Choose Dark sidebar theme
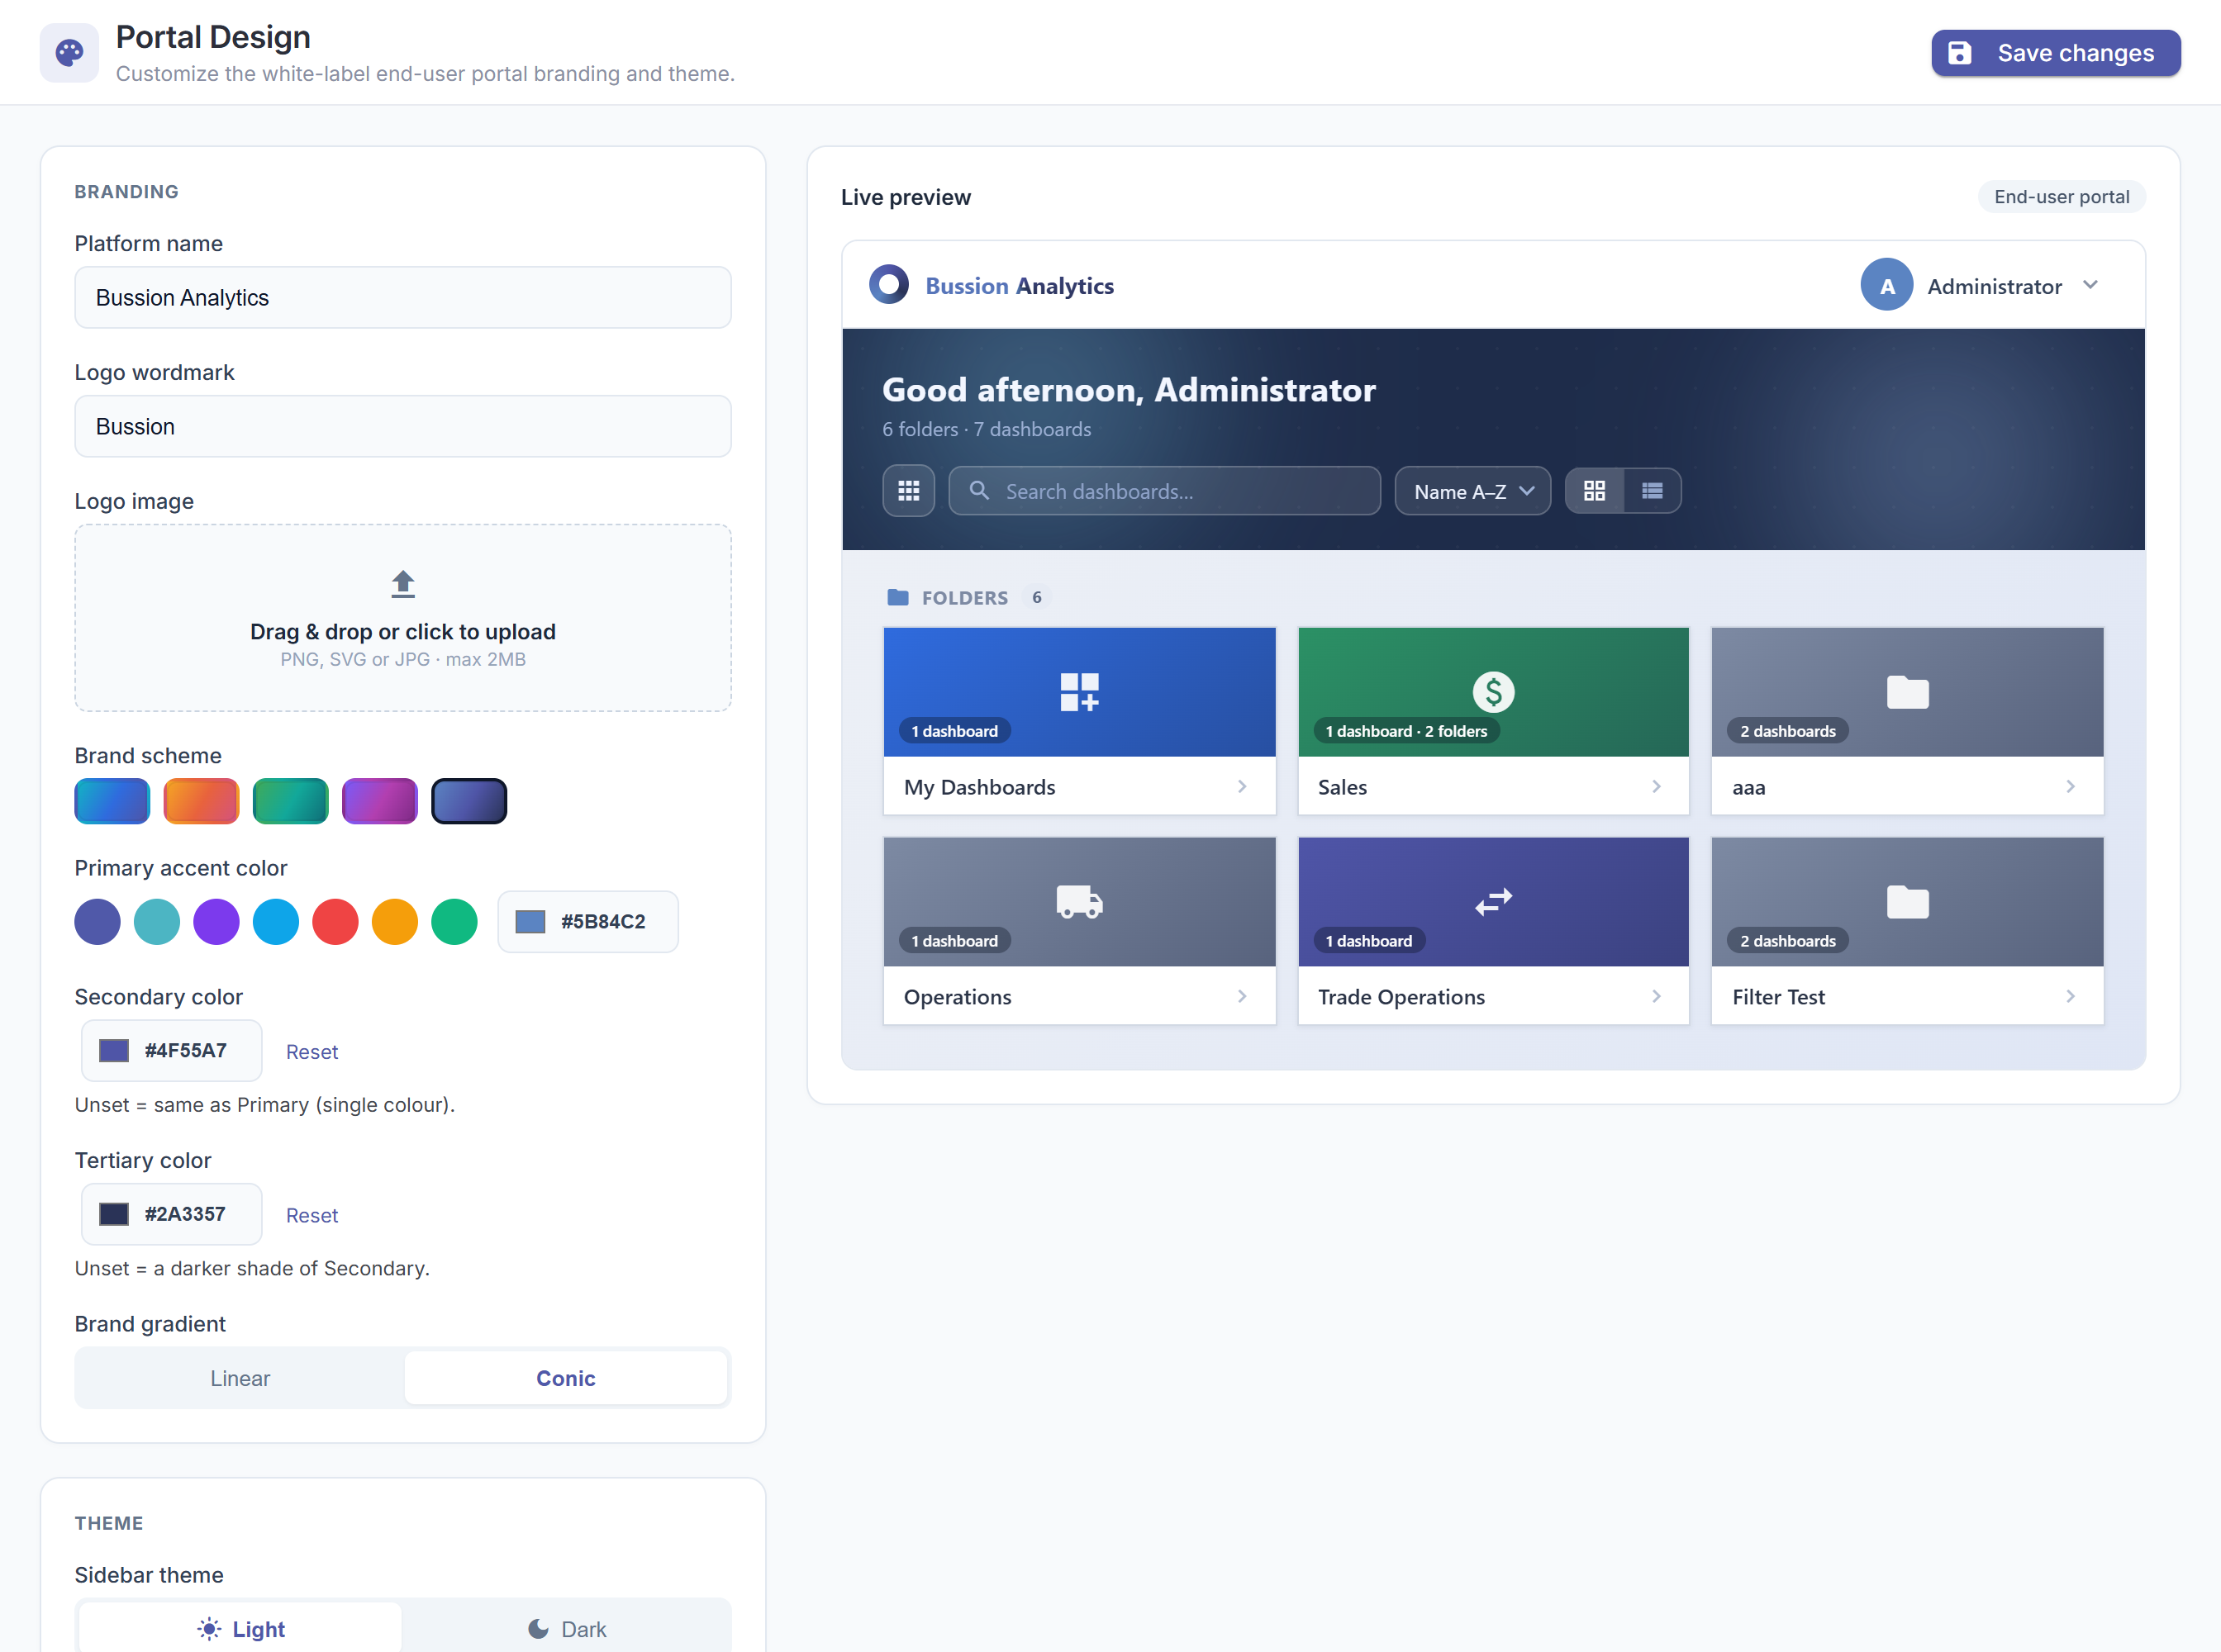 [565, 1629]
